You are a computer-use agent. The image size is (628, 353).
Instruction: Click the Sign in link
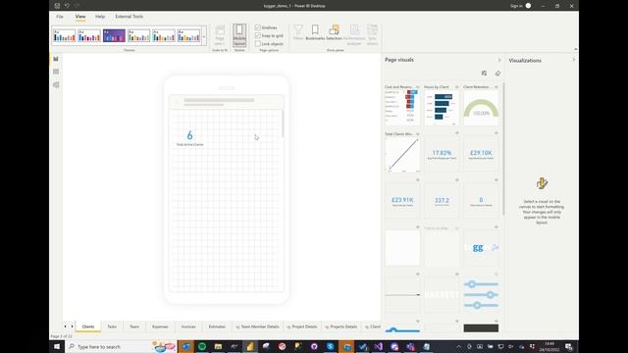click(516, 6)
